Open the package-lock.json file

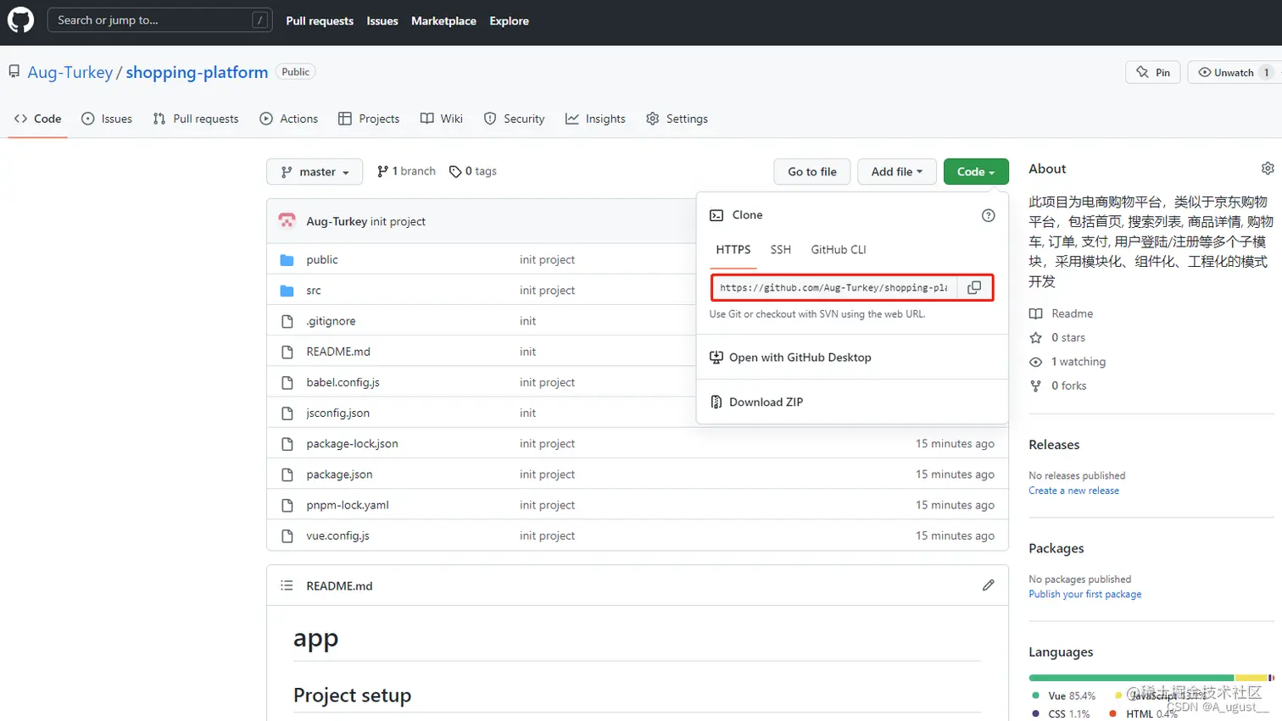point(352,444)
